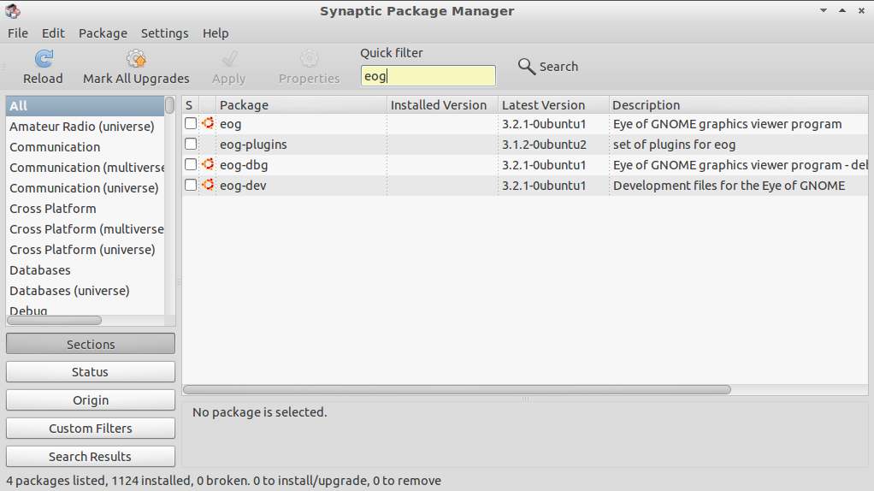874x491 pixels.
Task: Click the Mark All Upgrades icon
Action: point(136,58)
